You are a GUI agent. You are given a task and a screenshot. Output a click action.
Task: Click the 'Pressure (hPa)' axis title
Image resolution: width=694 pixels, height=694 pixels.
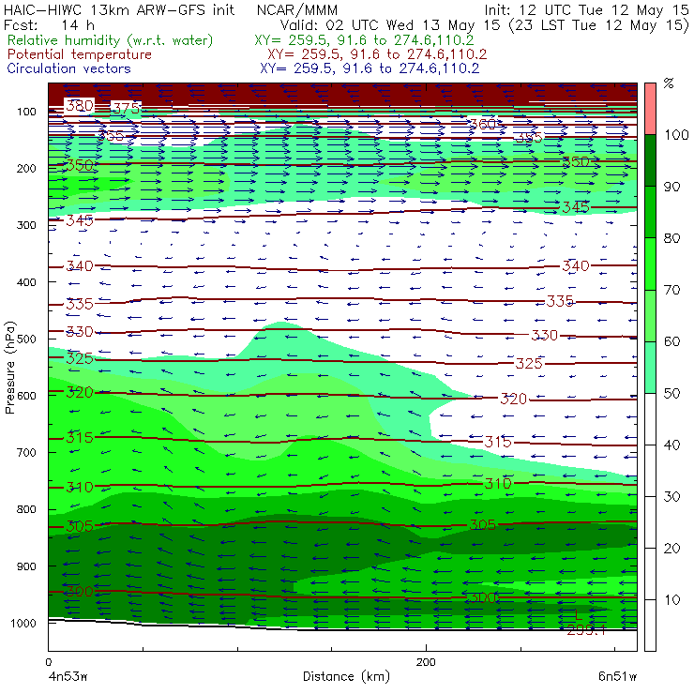pos(9,368)
